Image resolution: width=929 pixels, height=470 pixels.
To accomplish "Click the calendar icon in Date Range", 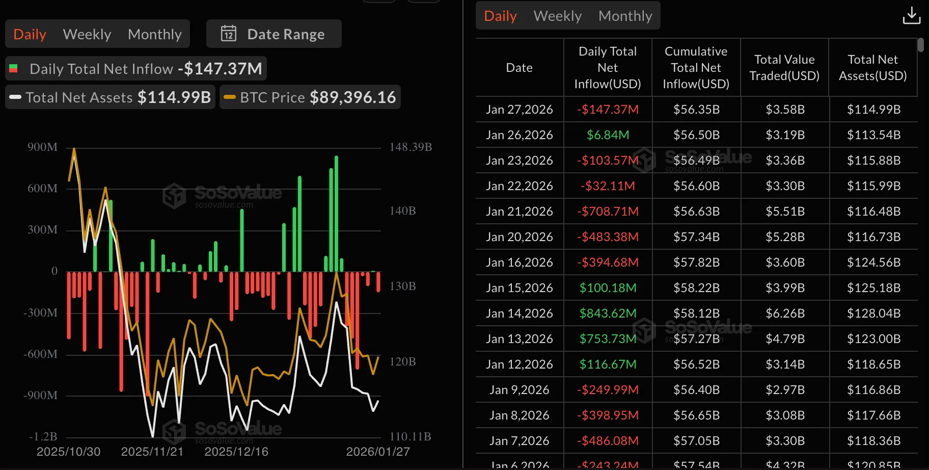I will point(229,34).
